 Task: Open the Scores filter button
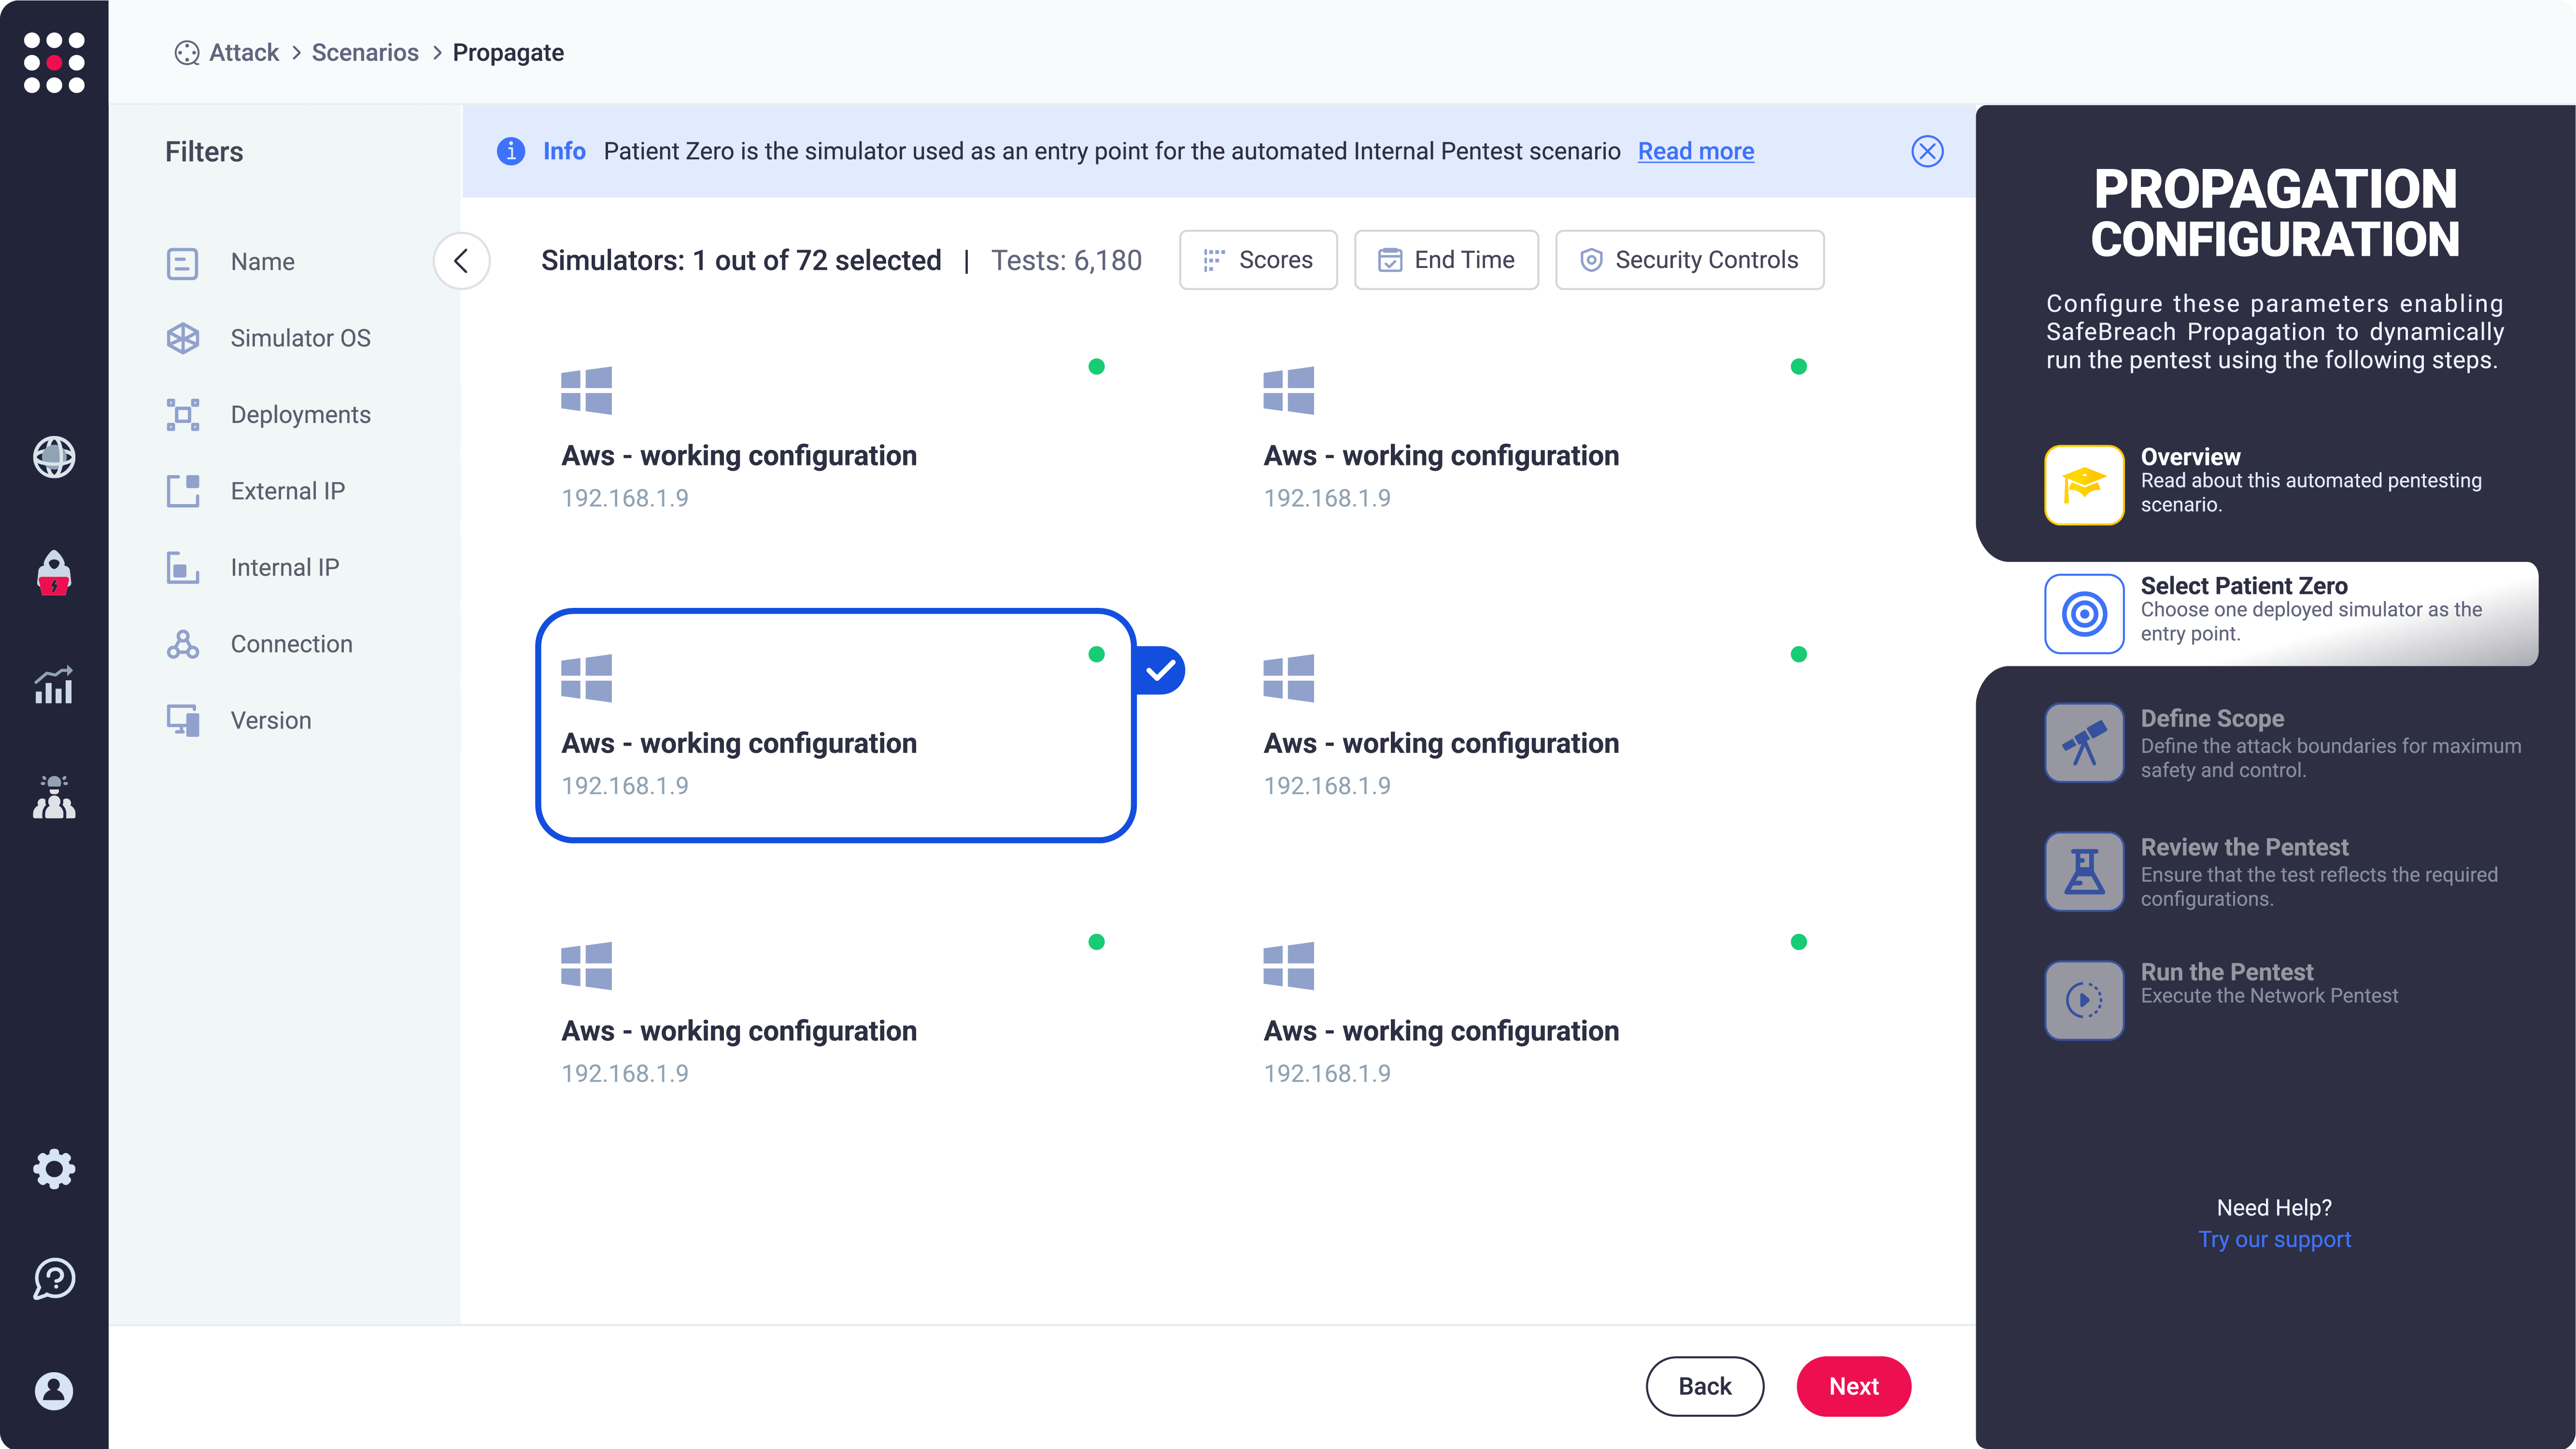coord(1258,260)
